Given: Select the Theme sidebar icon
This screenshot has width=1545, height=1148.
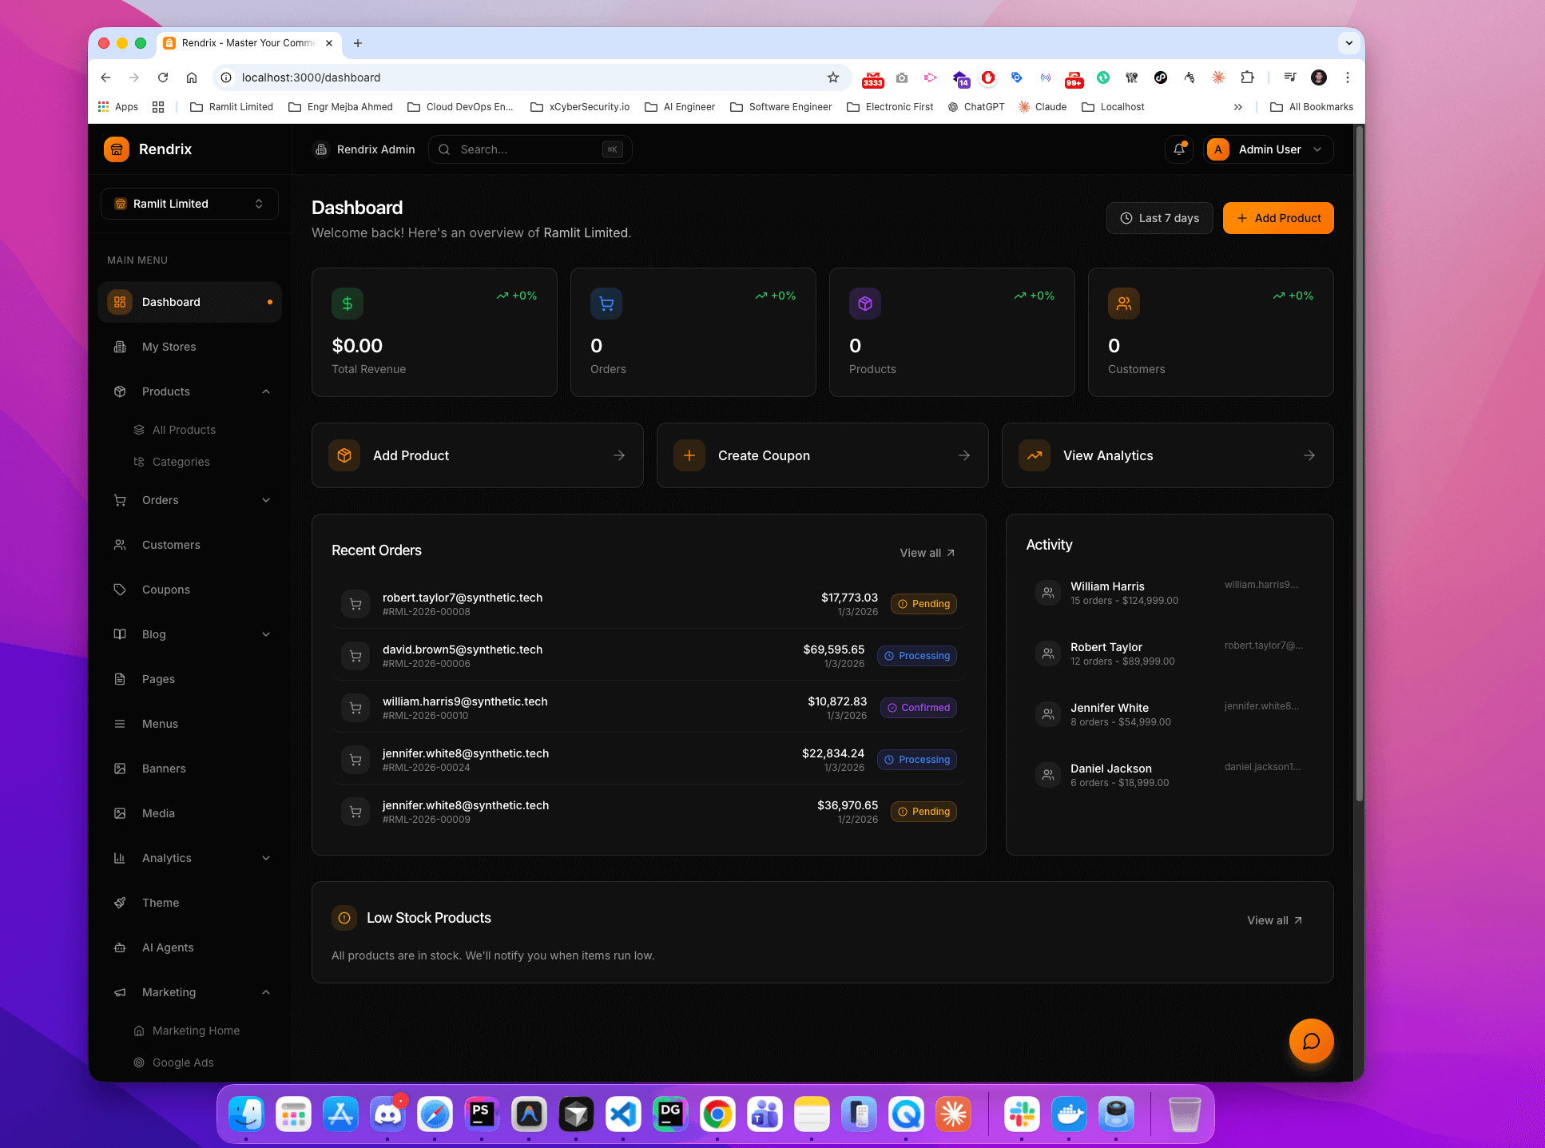Looking at the screenshot, I should point(119,902).
